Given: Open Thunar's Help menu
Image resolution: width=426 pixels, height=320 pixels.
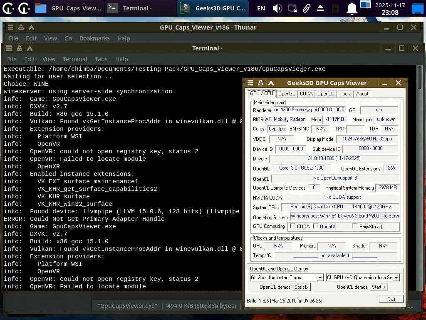Looking at the screenshot, I should coord(124,38).
